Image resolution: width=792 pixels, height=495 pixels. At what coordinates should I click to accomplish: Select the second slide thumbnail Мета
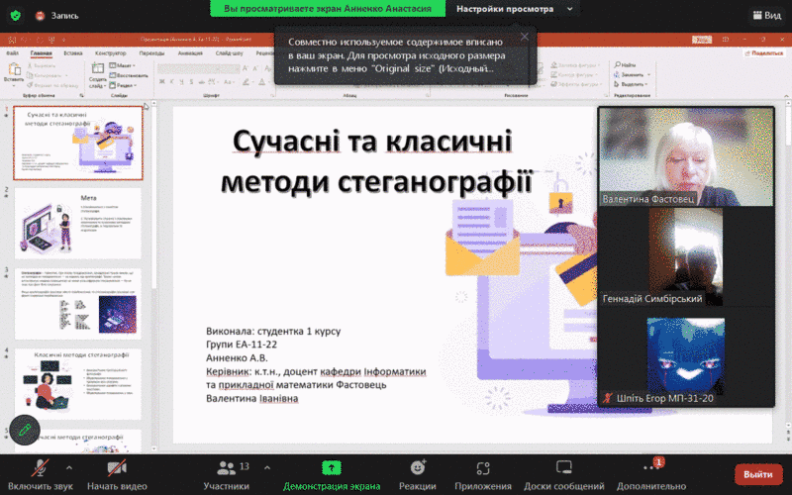pos(78,218)
